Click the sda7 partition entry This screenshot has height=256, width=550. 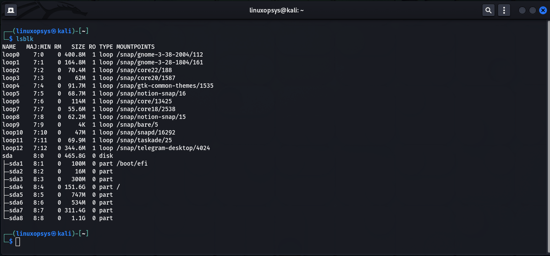click(16, 210)
